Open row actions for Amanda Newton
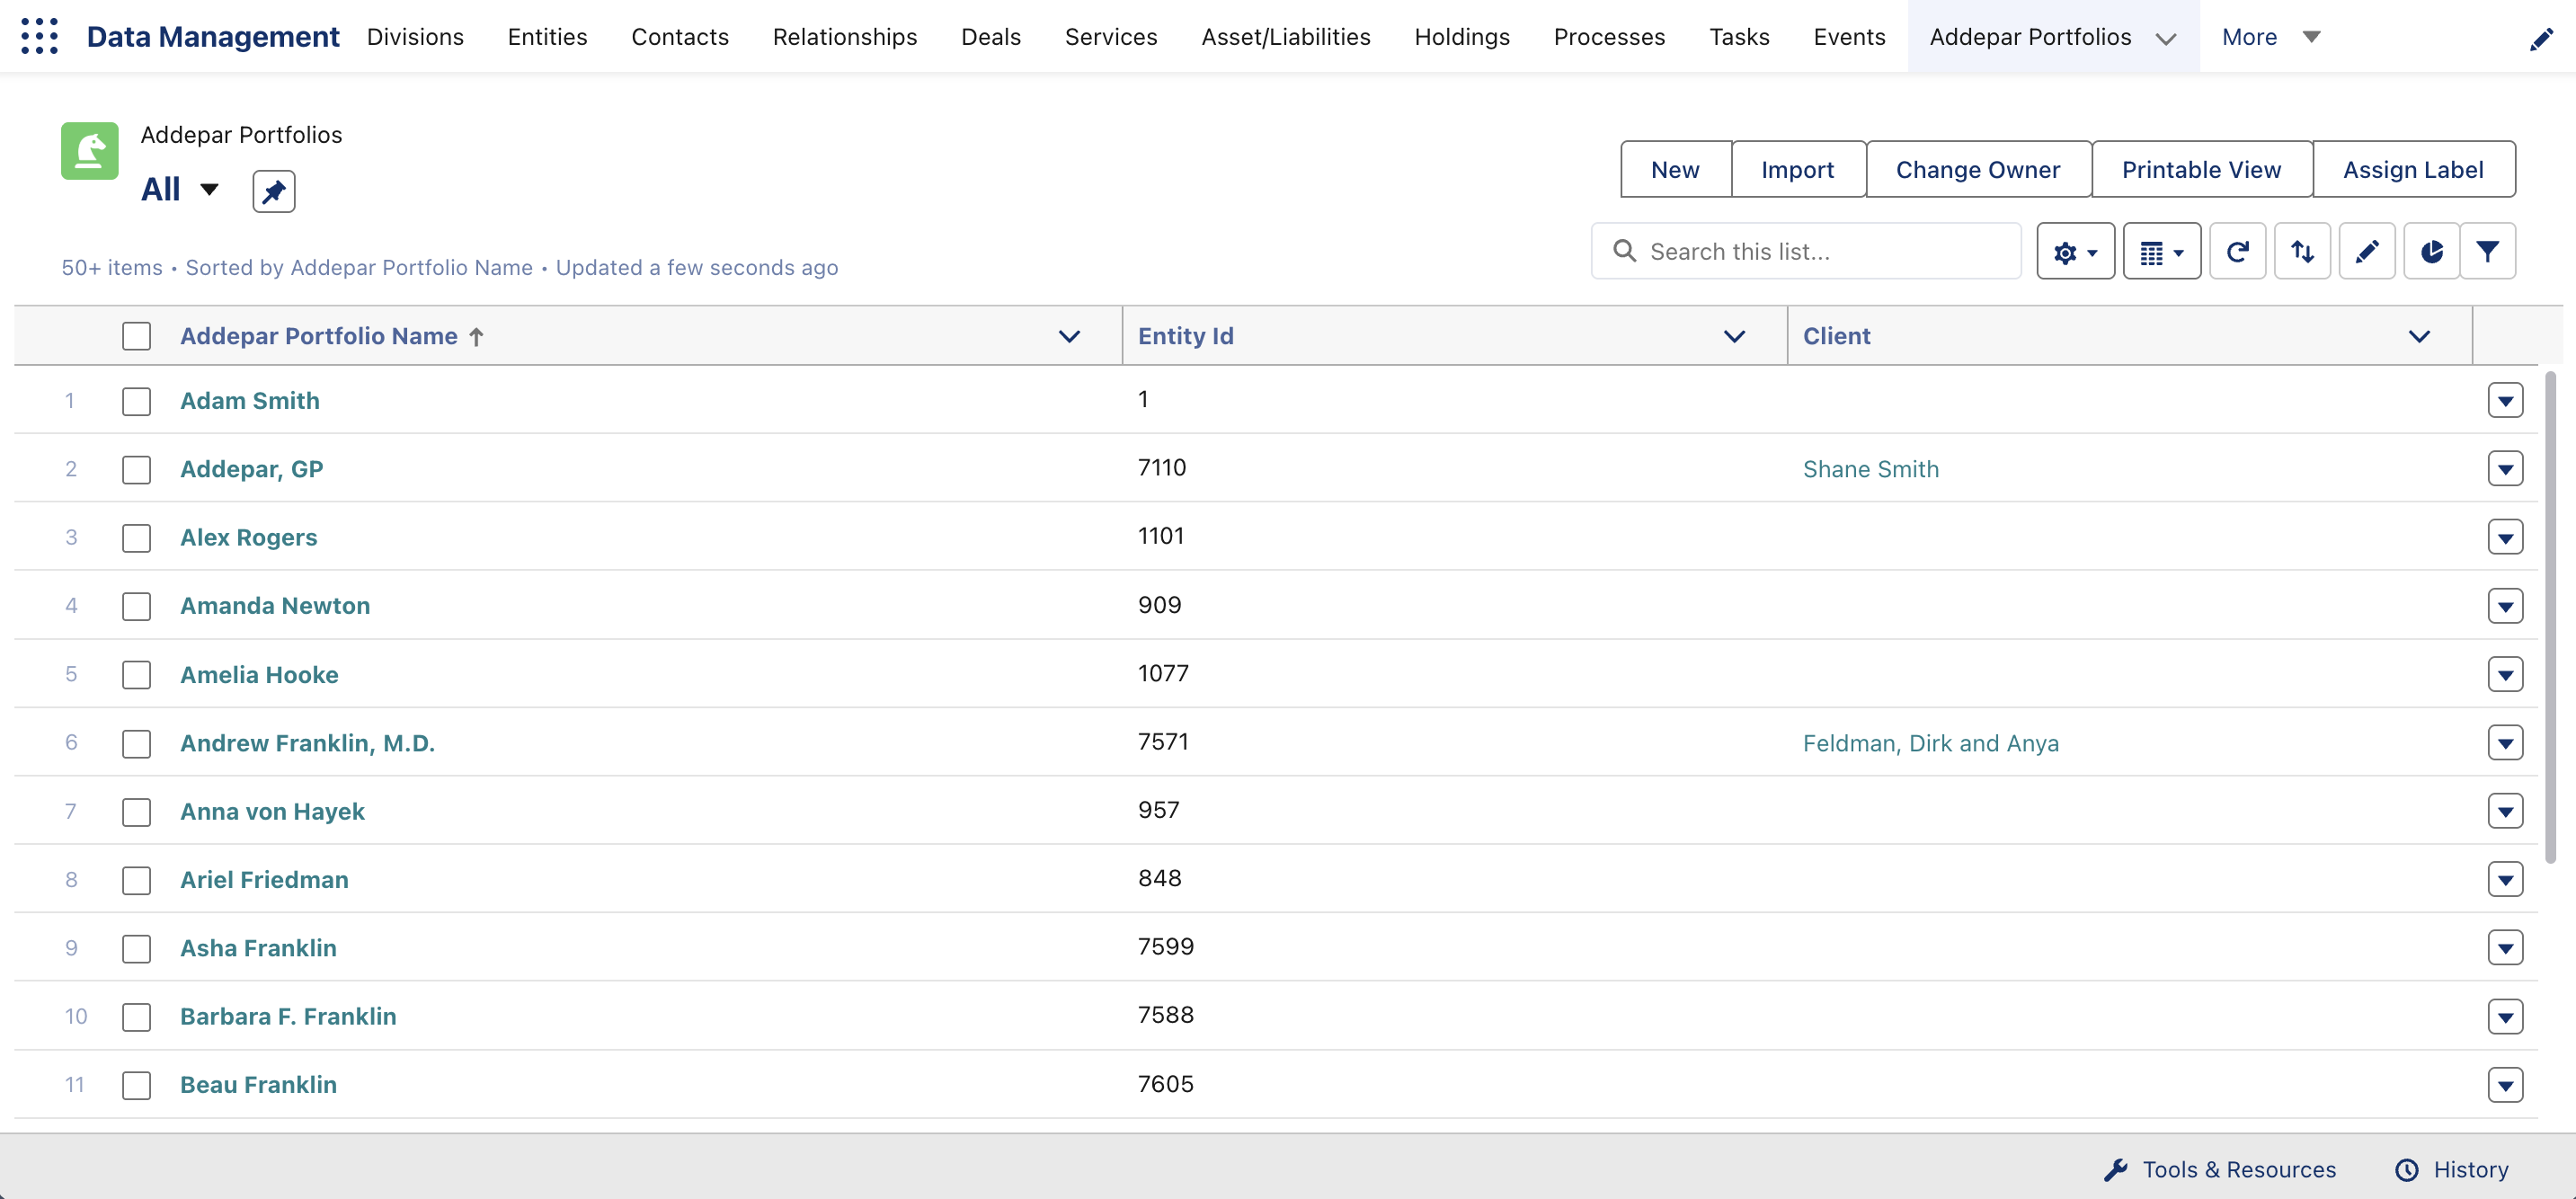 [x=2505, y=606]
